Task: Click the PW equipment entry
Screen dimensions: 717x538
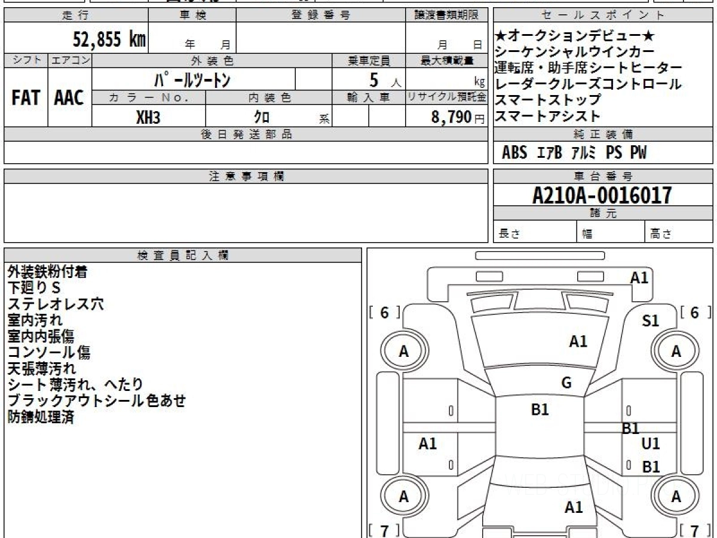Action: click(638, 153)
